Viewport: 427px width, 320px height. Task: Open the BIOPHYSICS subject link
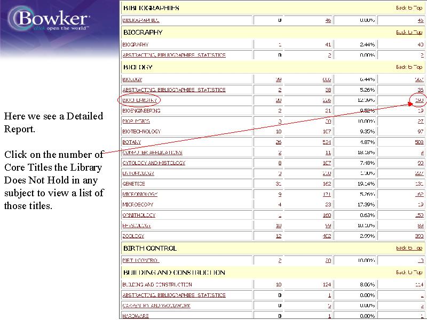point(136,121)
